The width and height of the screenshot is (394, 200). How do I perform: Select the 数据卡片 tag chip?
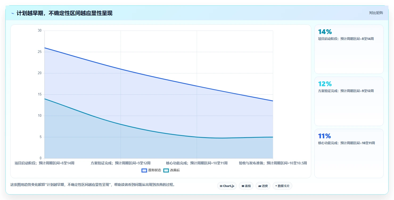click(282, 186)
